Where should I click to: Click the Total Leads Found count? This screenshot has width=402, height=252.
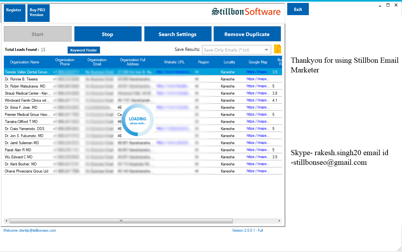[43, 50]
